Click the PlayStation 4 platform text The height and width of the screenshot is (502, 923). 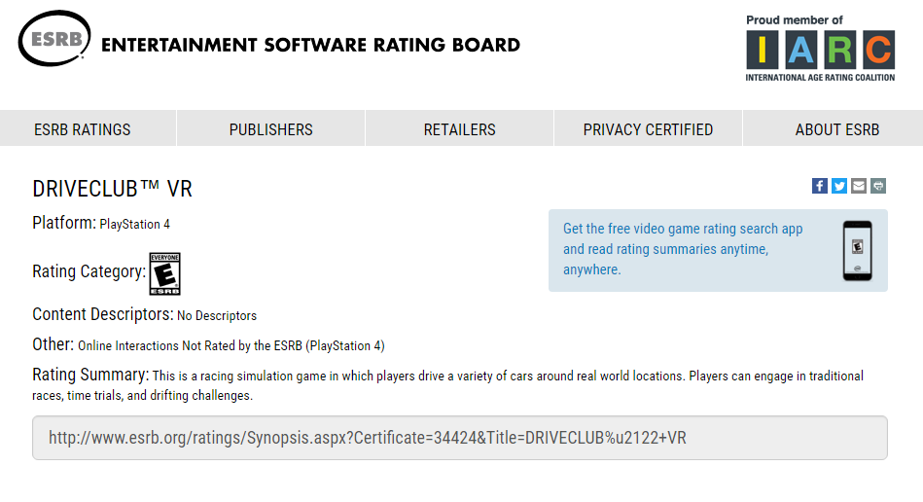pos(134,225)
